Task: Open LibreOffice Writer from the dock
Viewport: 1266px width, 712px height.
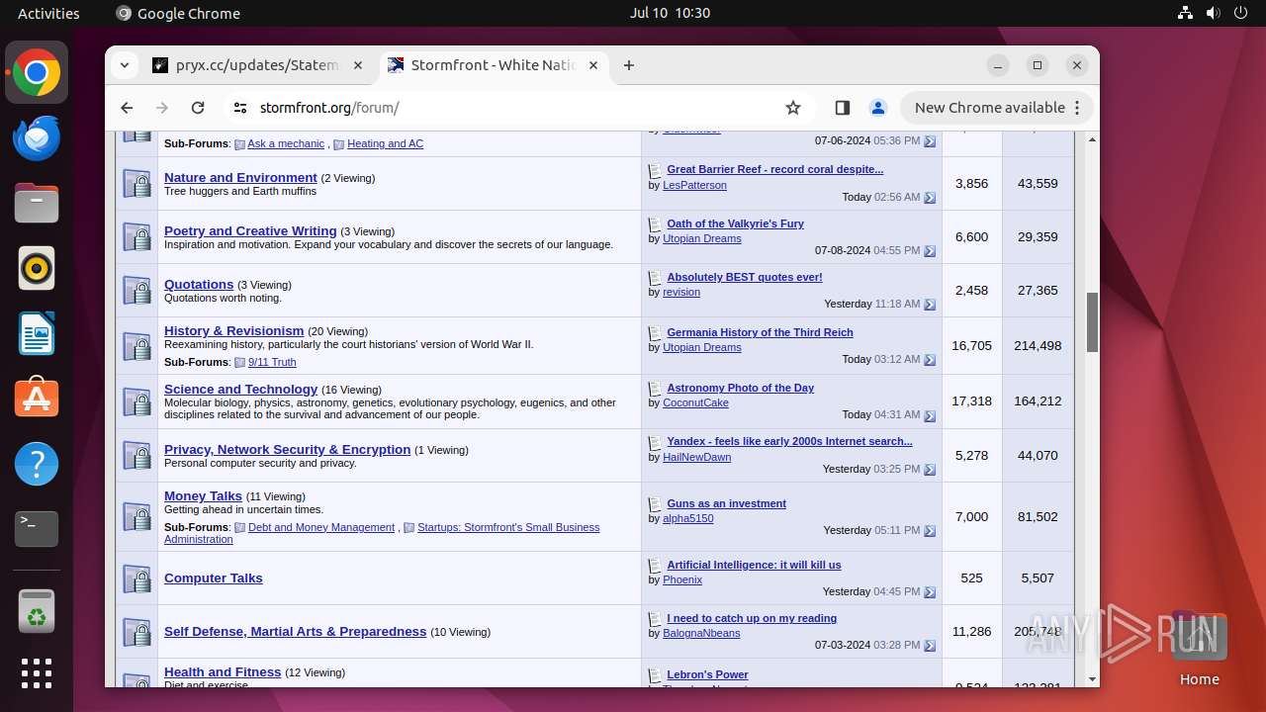Action: [x=37, y=333]
